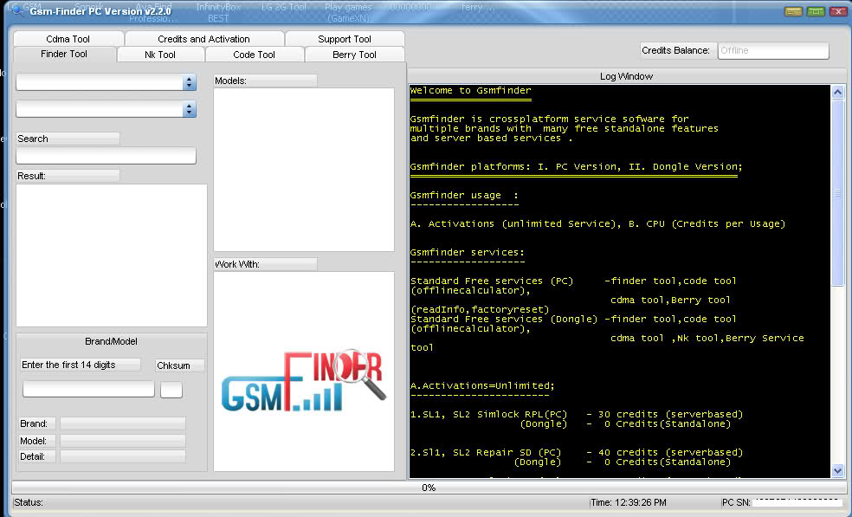Switch to the Nk Tool tab

(160, 55)
